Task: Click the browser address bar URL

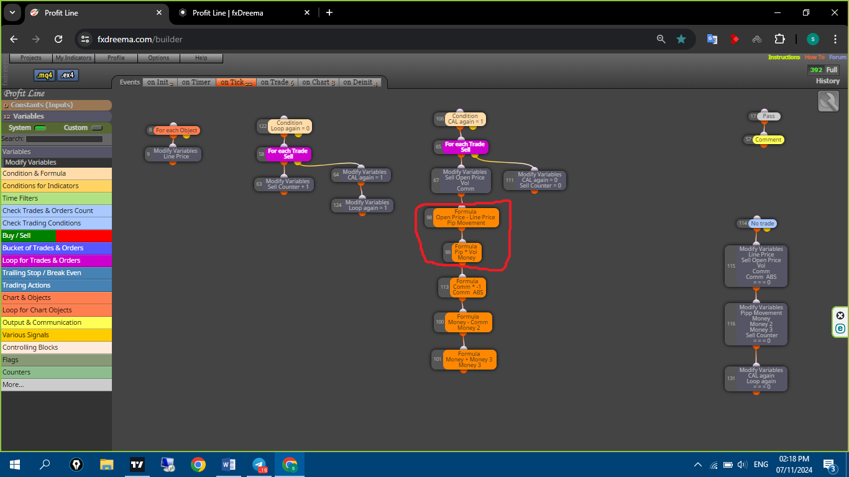Action: [x=140, y=39]
